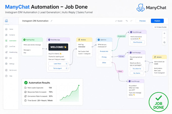Click the Automation flow icon
This screenshot has width=172, height=114.
[6, 41]
